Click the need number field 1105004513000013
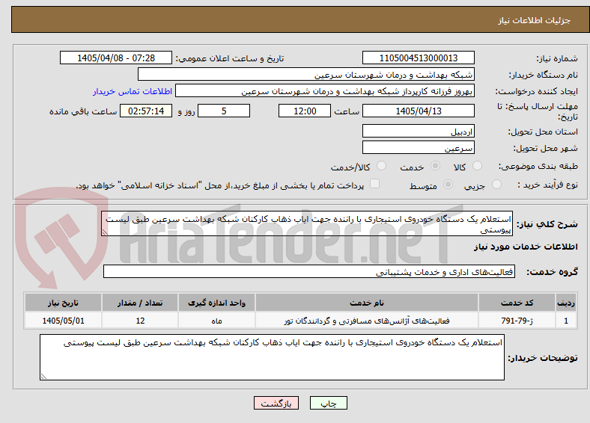The height and width of the screenshot is (423, 590). click(x=419, y=58)
